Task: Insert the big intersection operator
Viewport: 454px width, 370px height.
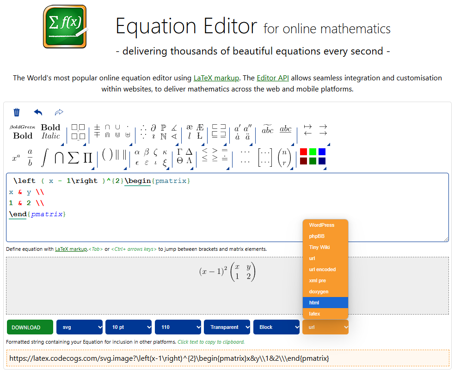Action: pyautogui.click(x=59, y=158)
